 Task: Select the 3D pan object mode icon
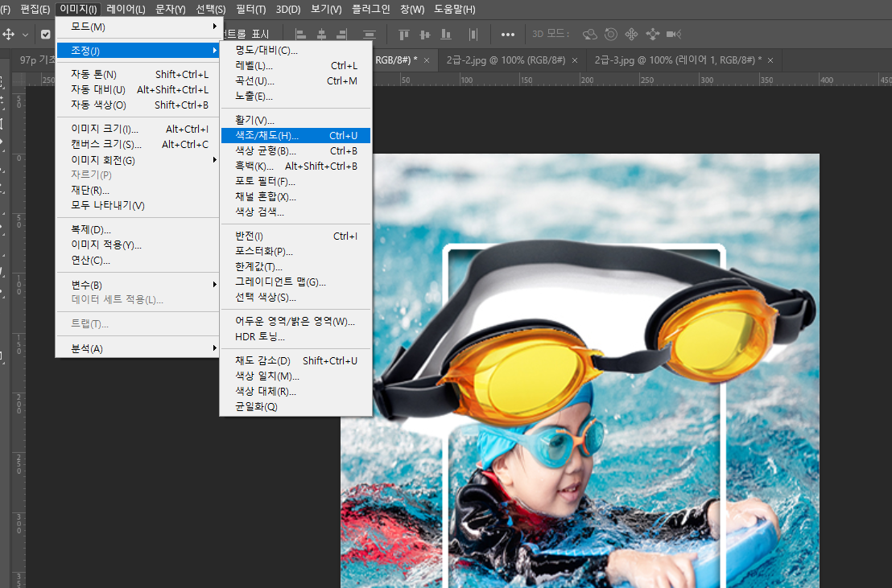coord(631,35)
